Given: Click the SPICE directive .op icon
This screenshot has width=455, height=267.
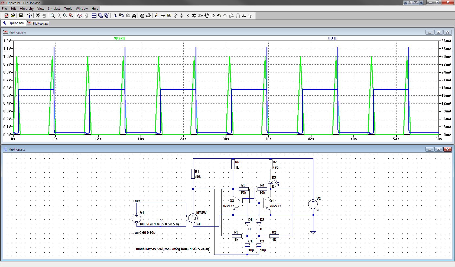Looking at the screenshot, I should click(x=250, y=16).
